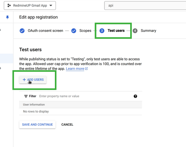Image resolution: width=186 pixels, height=147 pixels.
Task: Click the step 4 number circle
Action: point(135,31)
